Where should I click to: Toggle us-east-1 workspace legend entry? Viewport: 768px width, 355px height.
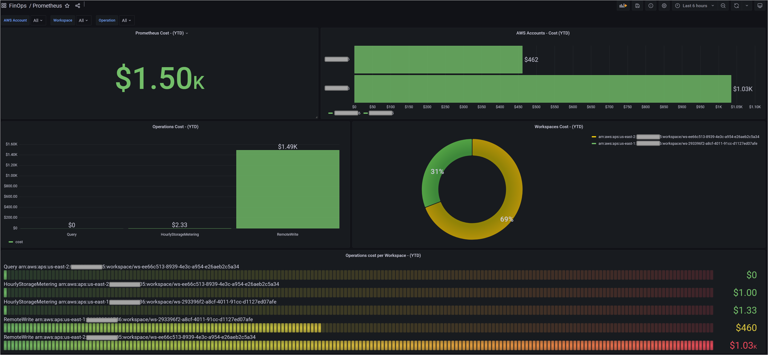675,144
